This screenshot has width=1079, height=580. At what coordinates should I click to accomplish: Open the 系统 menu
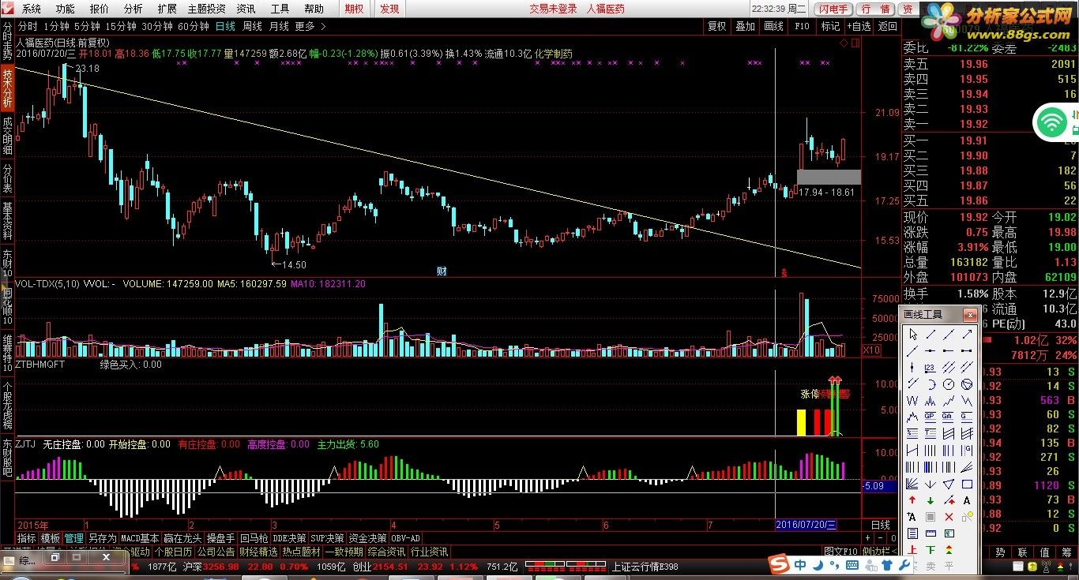[32, 9]
